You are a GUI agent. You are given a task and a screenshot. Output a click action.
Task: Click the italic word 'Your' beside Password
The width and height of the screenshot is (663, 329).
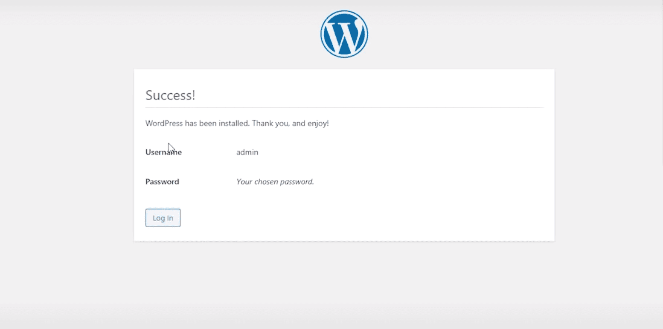click(244, 182)
